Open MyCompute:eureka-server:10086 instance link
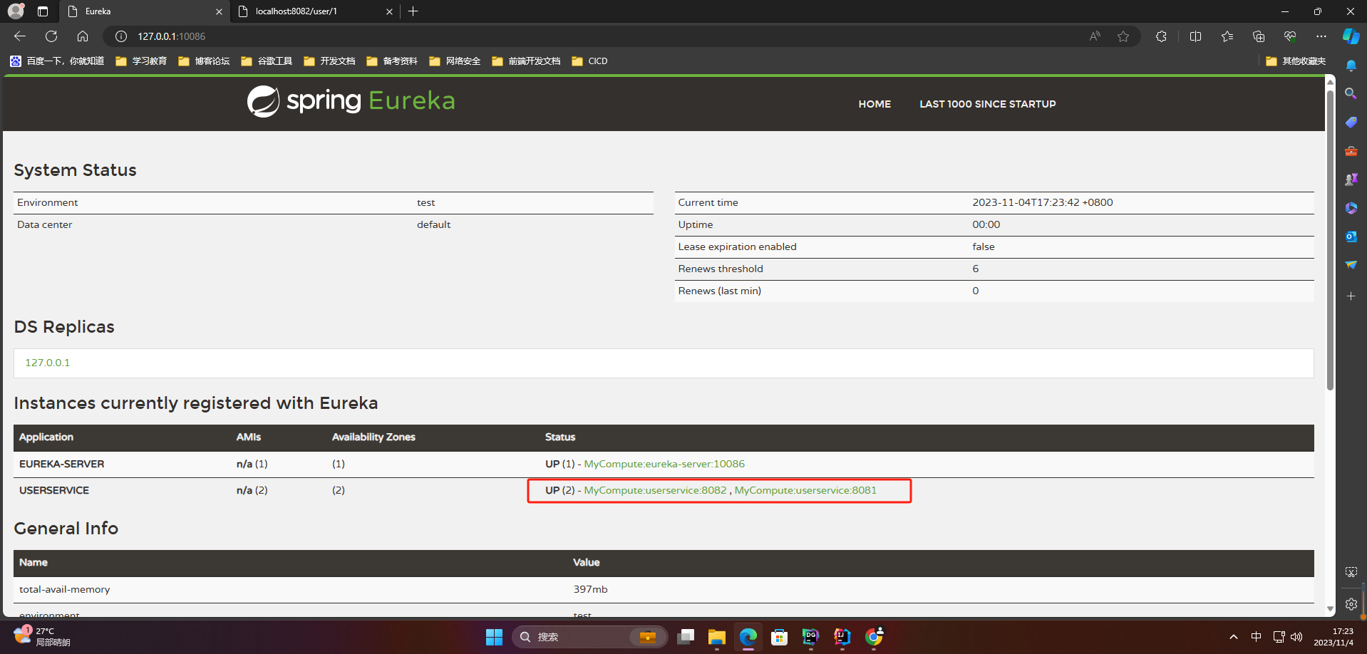The width and height of the screenshot is (1367, 654). (x=664, y=464)
